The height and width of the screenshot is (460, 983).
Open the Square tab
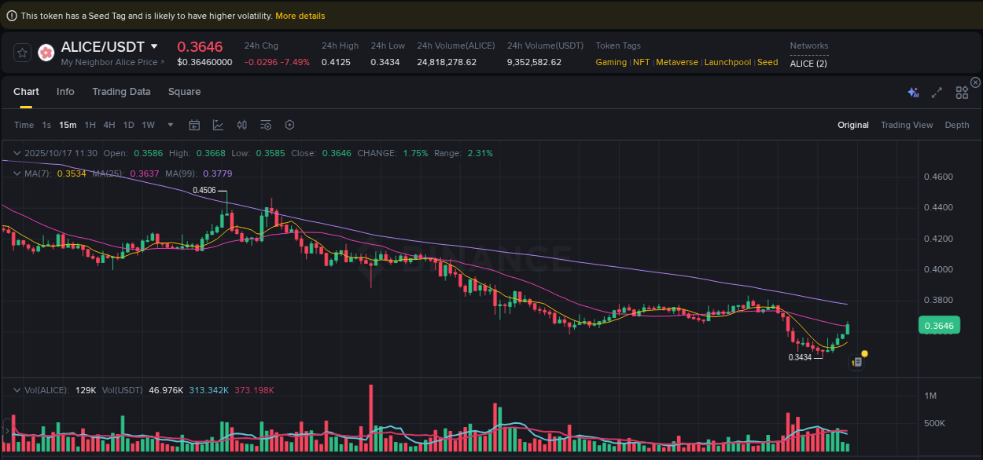[184, 92]
